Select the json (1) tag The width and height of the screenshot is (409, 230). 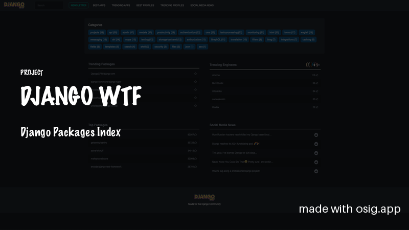[189, 47]
